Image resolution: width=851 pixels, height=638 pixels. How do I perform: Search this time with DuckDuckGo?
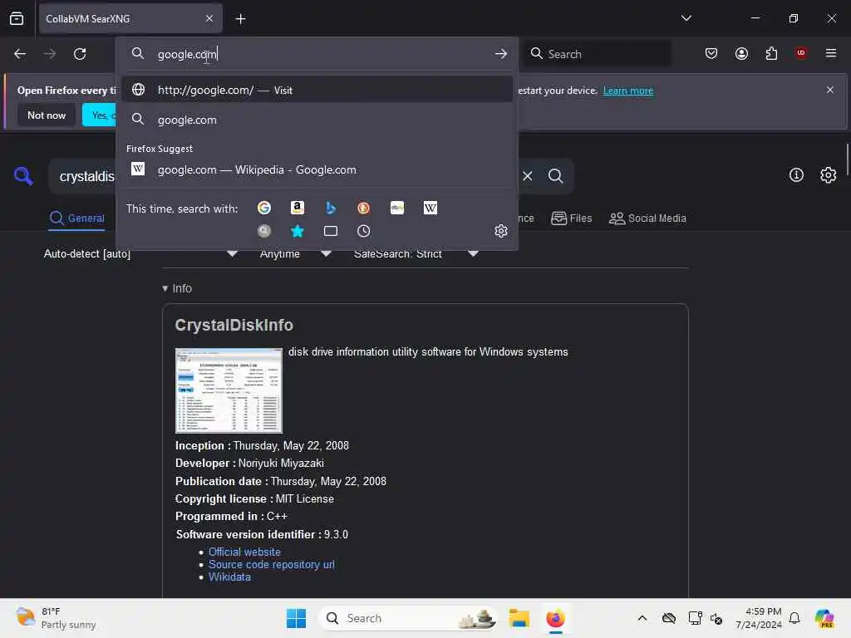point(364,208)
